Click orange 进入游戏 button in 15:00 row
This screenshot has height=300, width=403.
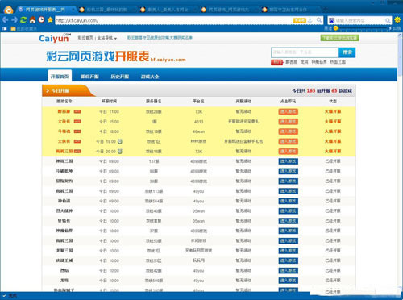pos(288,122)
